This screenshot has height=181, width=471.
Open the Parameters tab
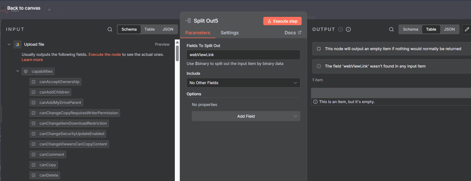pyautogui.click(x=198, y=33)
